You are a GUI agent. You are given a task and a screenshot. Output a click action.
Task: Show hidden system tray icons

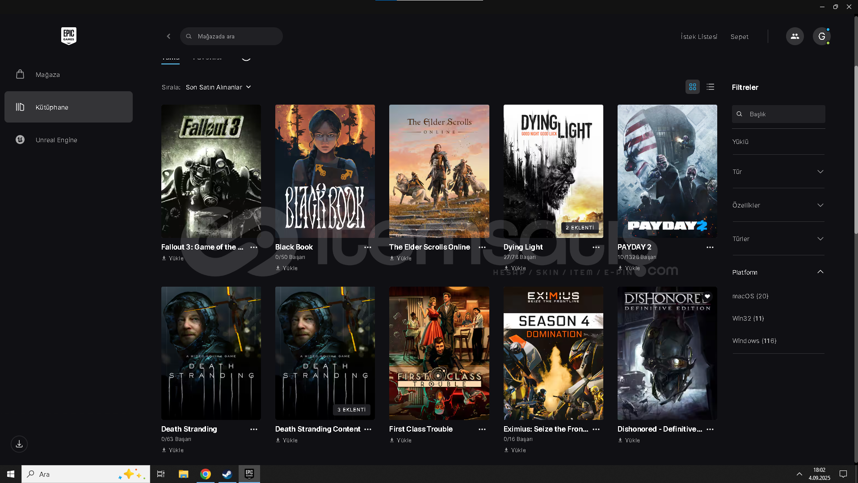(799, 474)
